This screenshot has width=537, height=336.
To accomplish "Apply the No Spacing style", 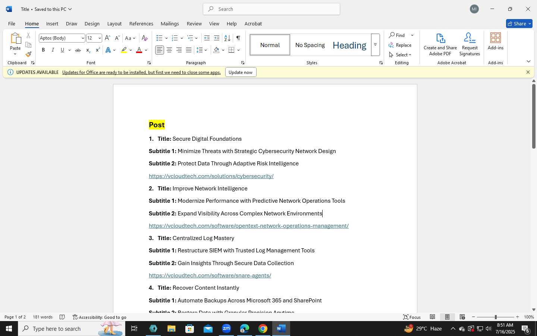I will 310,45.
